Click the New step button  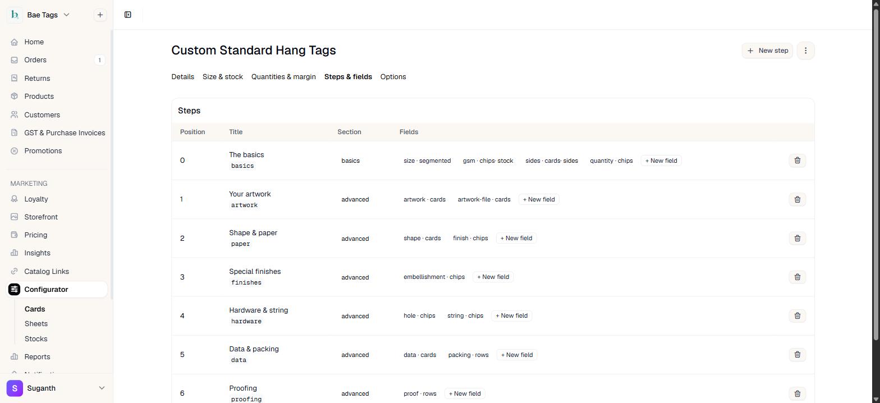767,51
